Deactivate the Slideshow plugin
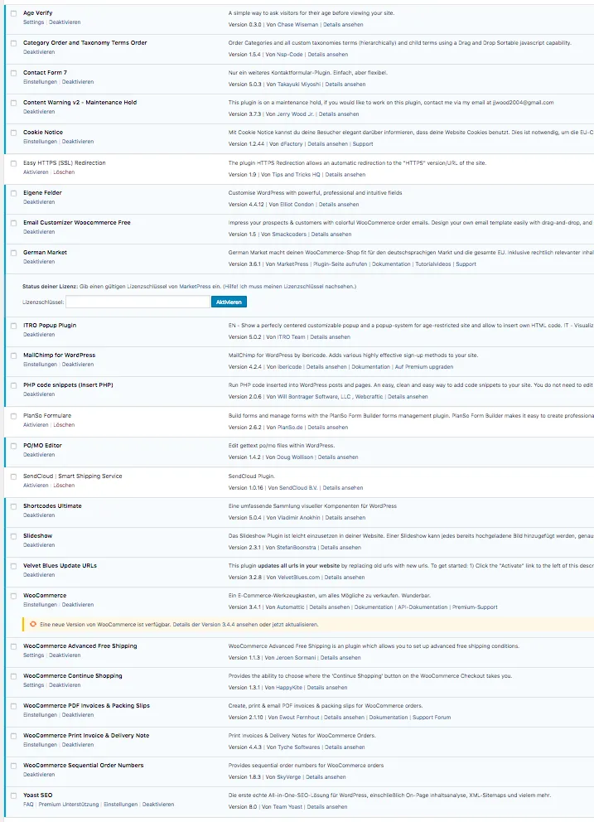 pos(39,545)
